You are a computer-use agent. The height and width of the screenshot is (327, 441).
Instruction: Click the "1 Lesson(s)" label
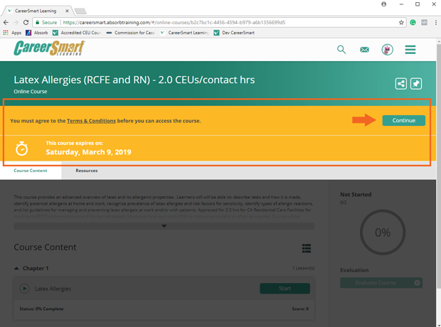point(303,268)
